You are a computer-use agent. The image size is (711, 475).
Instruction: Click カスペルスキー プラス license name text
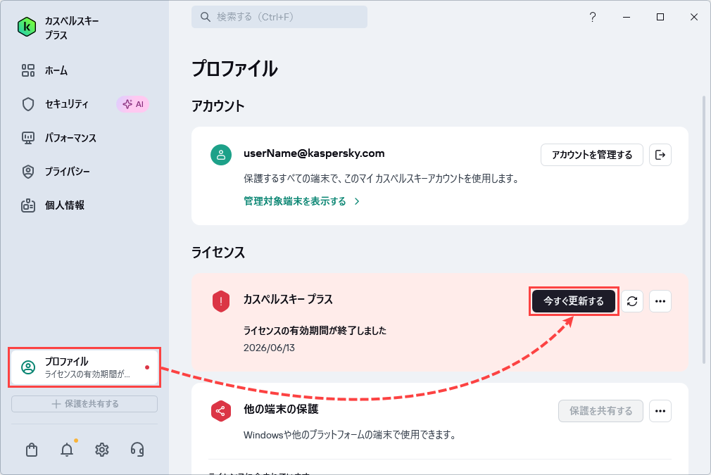288,300
